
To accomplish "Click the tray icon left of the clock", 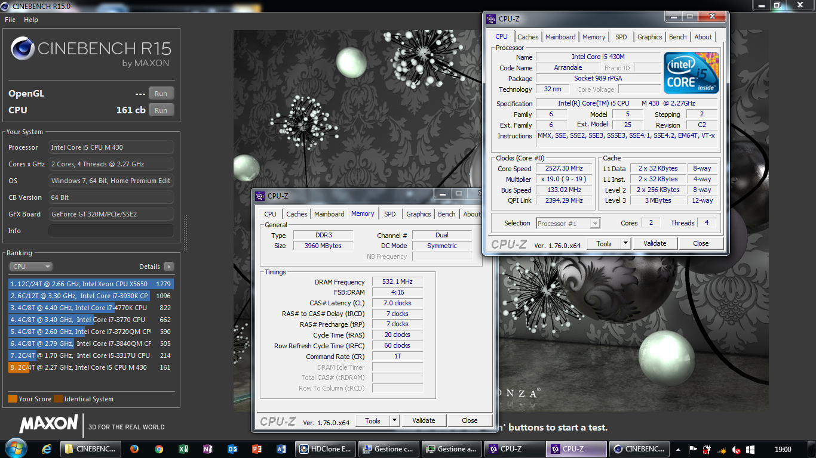I will point(751,450).
